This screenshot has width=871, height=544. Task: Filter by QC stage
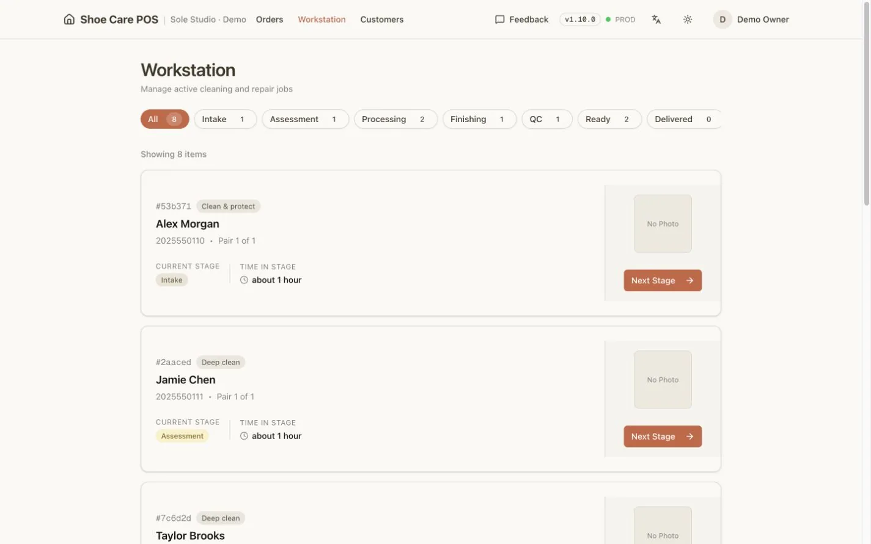point(546,119)
